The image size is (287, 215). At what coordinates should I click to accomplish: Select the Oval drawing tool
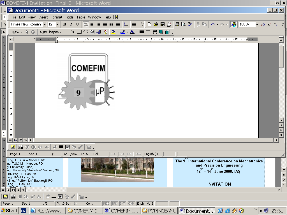click(86, 32)
